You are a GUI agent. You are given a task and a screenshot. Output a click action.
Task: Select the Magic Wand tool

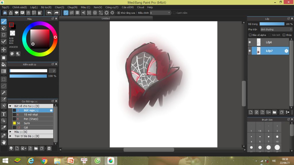[3, 93]
